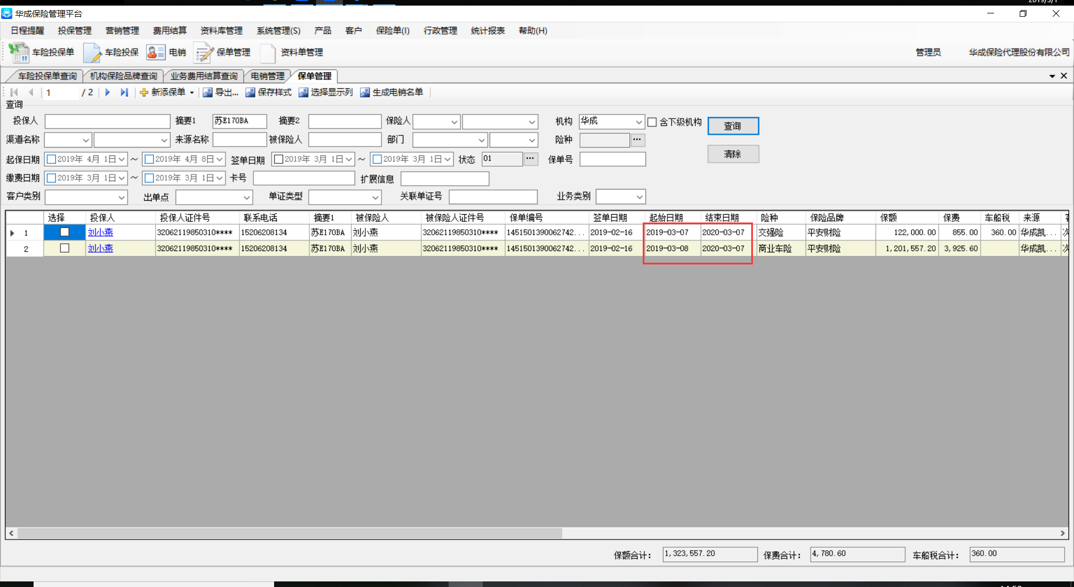Go to the next page arrow
Viewport: 1074px width, 587px height.
coord(107,92)
